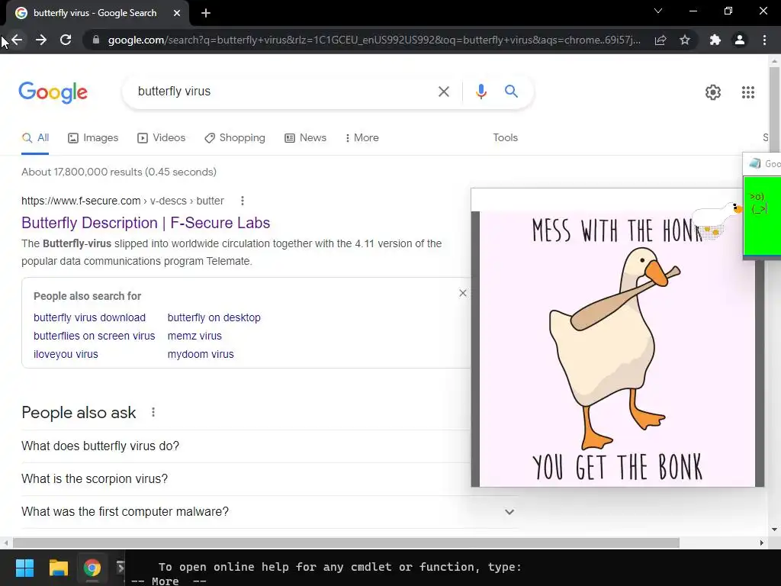Screen dimensions: 781x586
Task: Dismiss the People also search for box
Action: pyautogui.click(x=463, y=293)
